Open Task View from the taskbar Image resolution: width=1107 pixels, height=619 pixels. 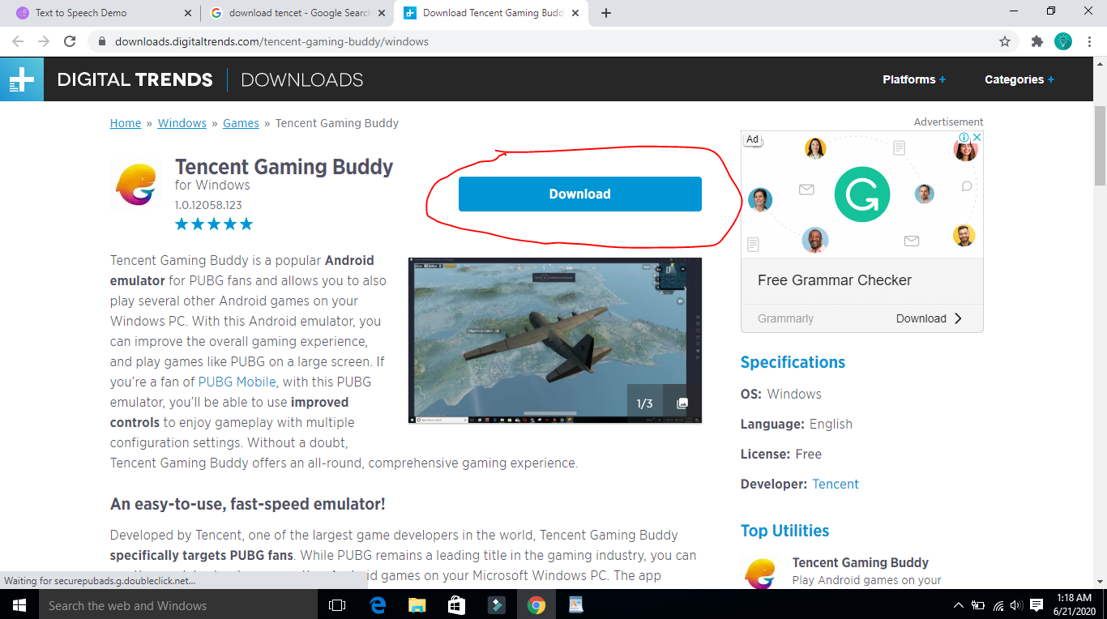click(337, 605)
